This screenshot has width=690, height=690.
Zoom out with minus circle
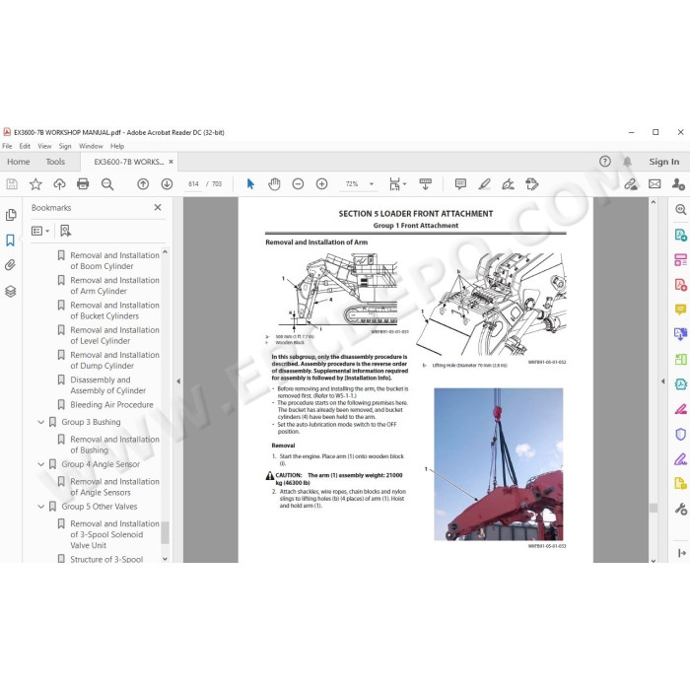click(x=298, y=184)
